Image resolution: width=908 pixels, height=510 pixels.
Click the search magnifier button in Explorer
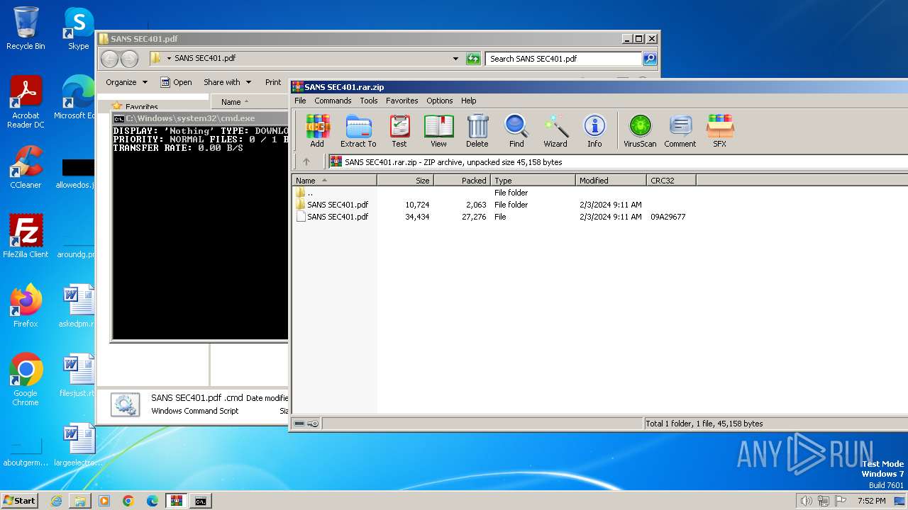pos(650,59)
